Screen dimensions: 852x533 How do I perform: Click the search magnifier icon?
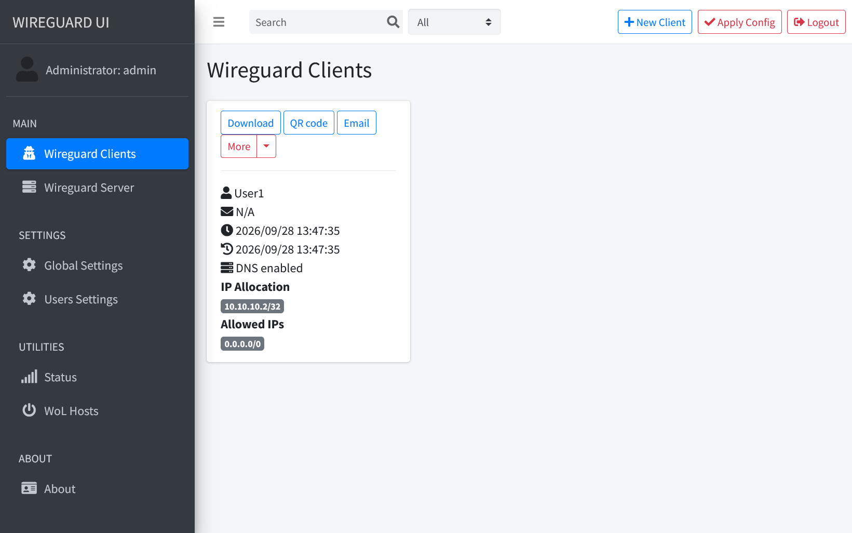[393, 22]
